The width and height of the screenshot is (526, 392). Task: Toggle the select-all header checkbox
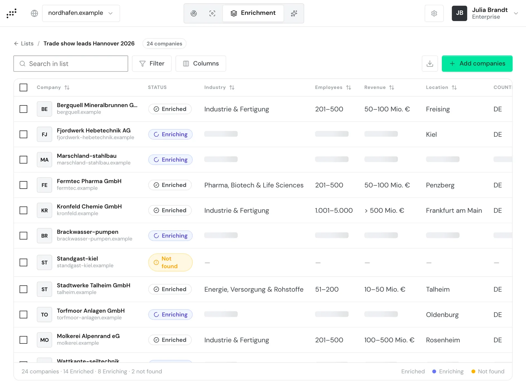23,87
